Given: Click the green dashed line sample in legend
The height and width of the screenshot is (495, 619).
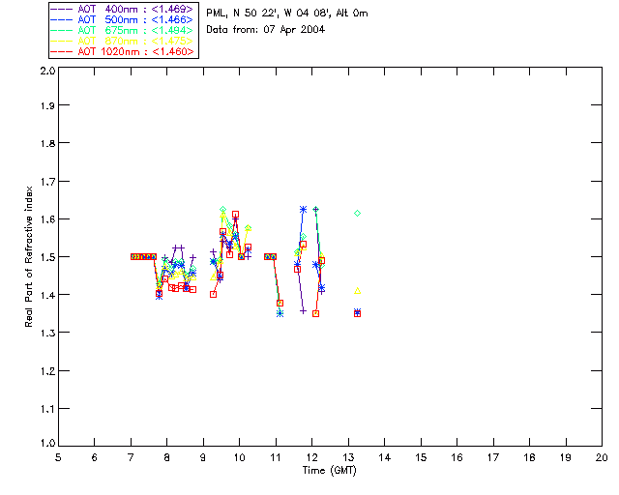Looking at the screenshot, I should click(62, 30).
